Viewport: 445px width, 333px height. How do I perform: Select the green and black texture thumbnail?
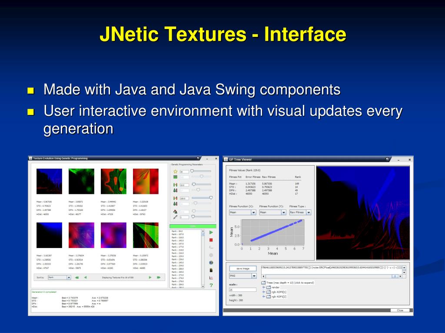pyautogui.click(x=81, y=181)
